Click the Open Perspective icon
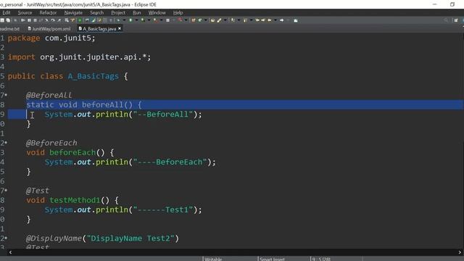The height and width of the screenshot is (261, 464). (x=456, y=20)
